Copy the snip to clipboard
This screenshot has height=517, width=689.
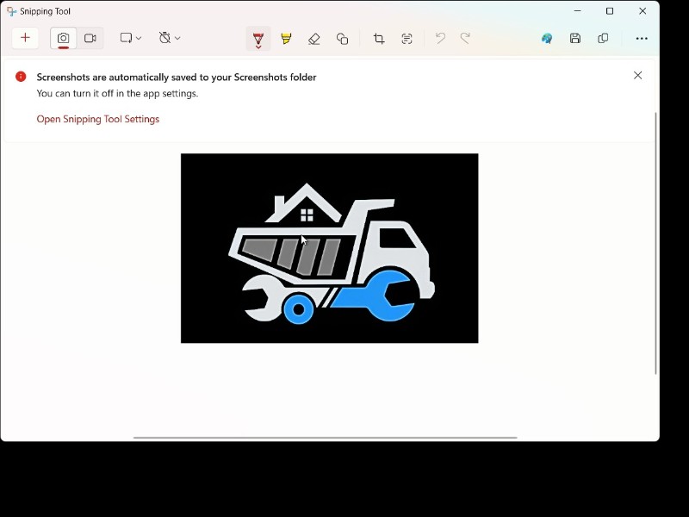pyautogui.click(x=604, y=39)
